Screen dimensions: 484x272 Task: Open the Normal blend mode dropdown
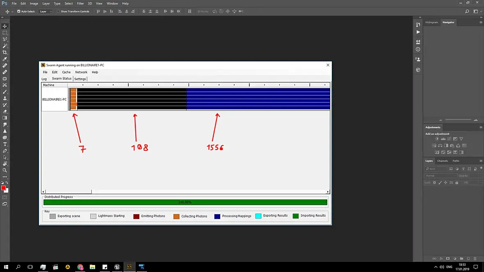[441, 175]
